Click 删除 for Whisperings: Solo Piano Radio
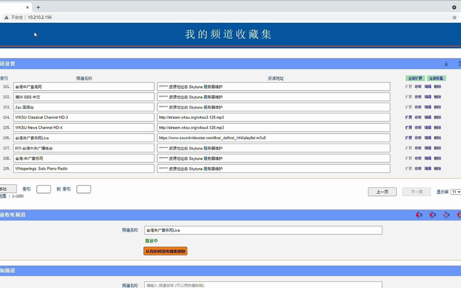 [x=438, y=169]
